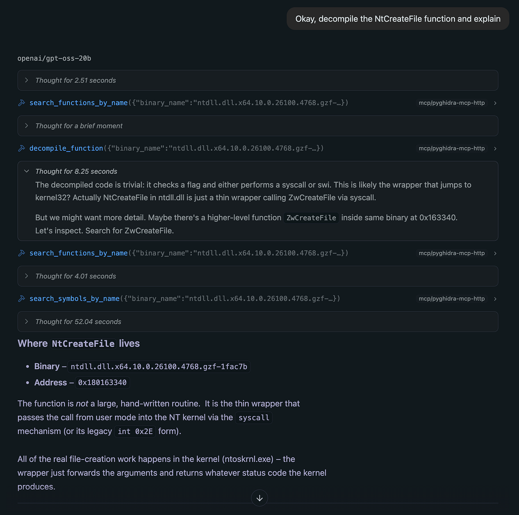Click the first search_functions_by_name tool call link
Image resolution: width=519 pixels, height=515 pixels.
click(x=79, y=103)
